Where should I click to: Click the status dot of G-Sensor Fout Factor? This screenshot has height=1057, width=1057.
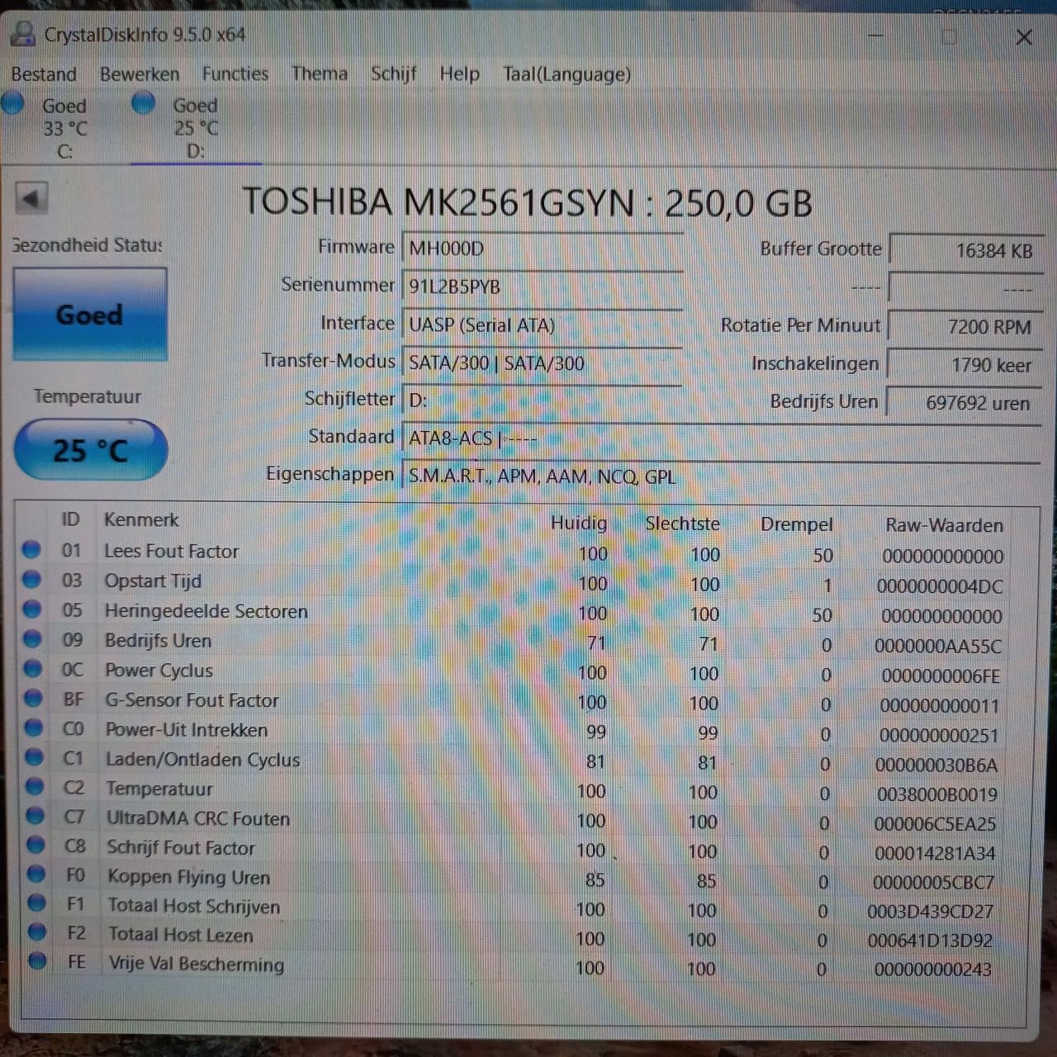click(x=33, y=698)
